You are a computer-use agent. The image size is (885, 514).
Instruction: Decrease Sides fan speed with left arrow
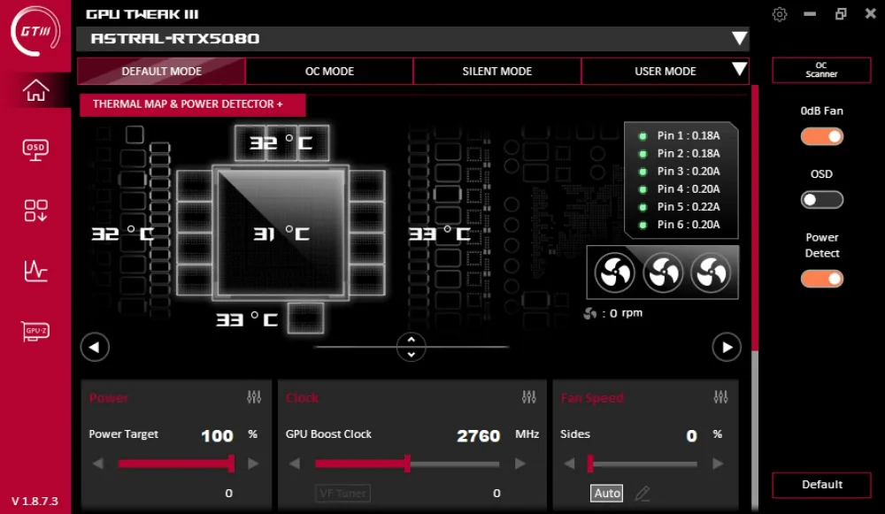click(569, 464)
